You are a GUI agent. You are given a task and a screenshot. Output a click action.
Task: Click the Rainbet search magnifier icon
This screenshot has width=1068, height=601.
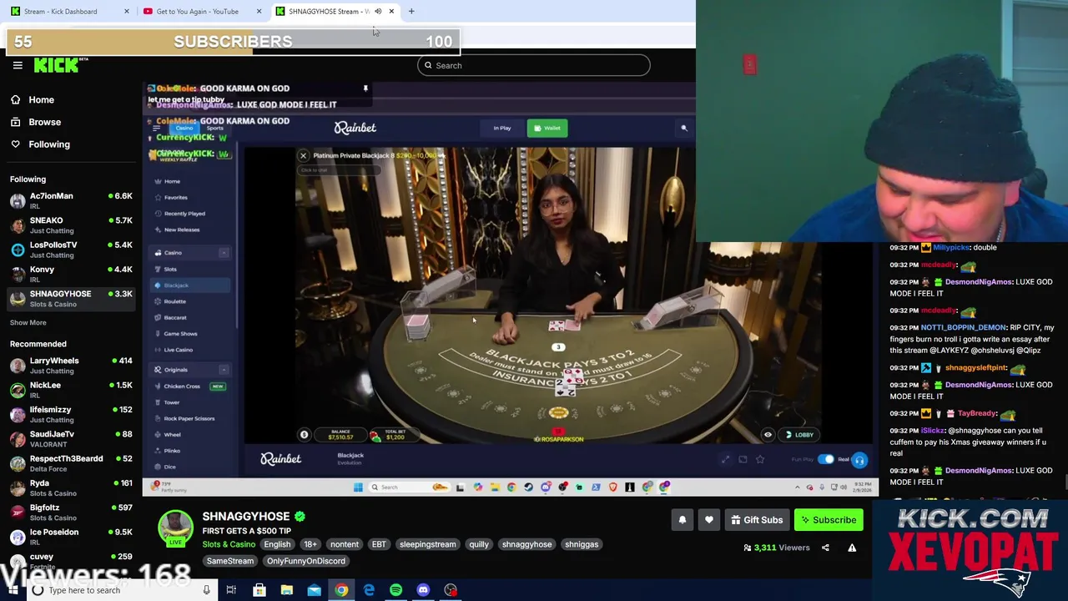[x=684, y=128]
